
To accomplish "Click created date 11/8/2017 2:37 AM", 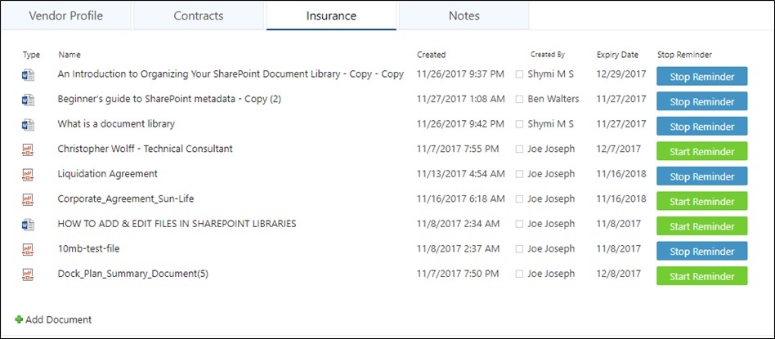I will click(x=458, y=248).
